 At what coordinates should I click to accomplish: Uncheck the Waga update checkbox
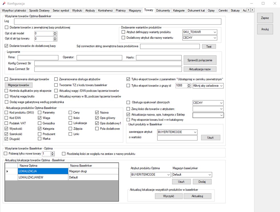pyautogui.click(x=40, y=118)
